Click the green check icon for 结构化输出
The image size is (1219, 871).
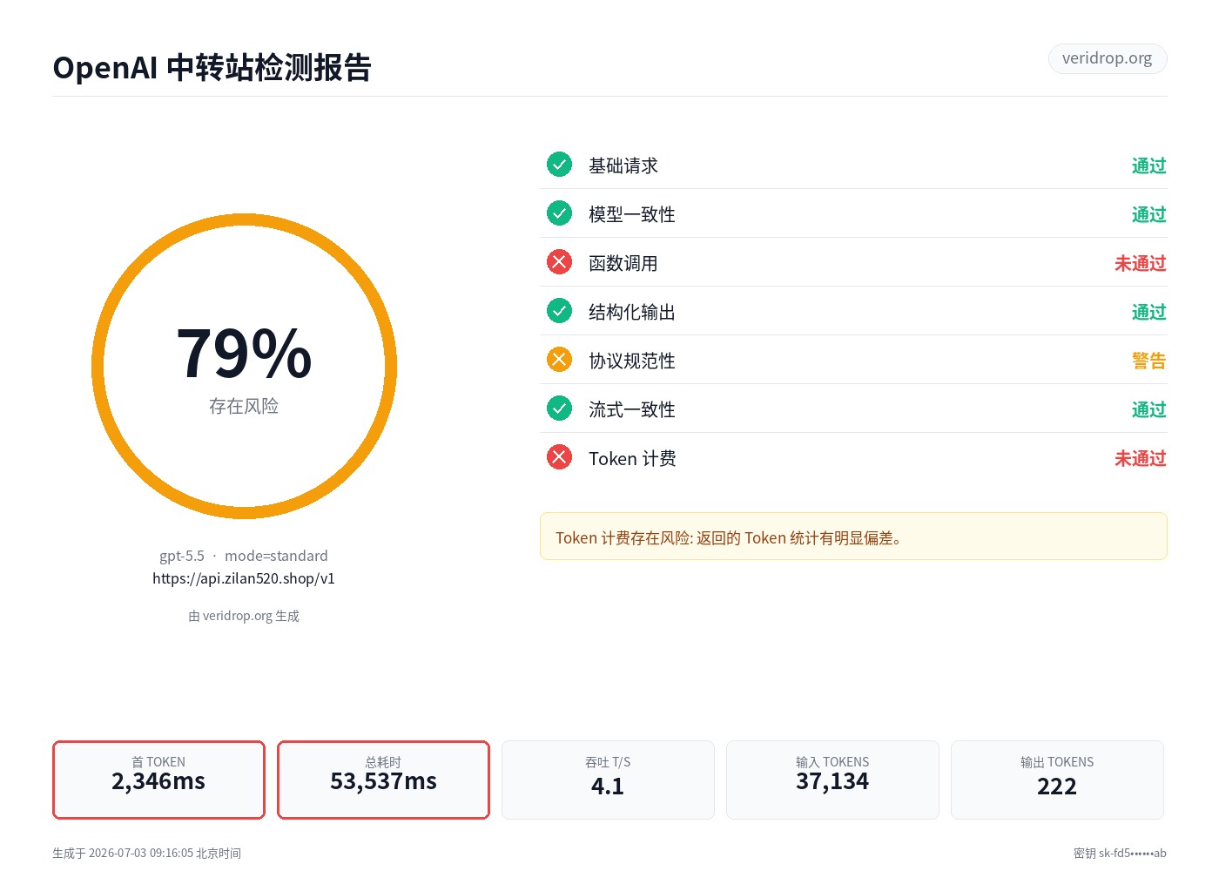point(559,311)
